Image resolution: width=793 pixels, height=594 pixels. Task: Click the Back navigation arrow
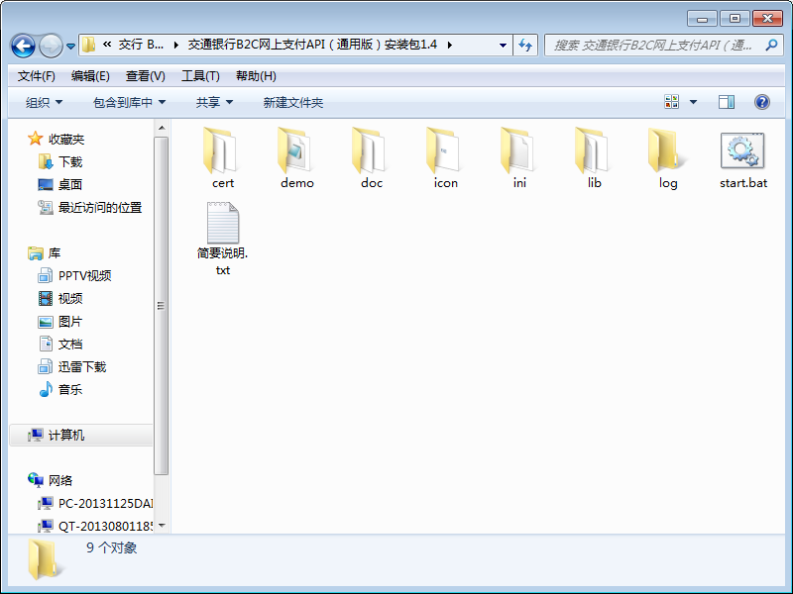[x=23, y=46]
